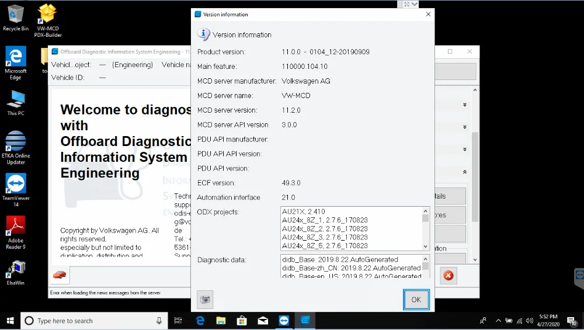Show hidden system tray icons
Viewport: 584px width, 330px height.
[498, 321]
